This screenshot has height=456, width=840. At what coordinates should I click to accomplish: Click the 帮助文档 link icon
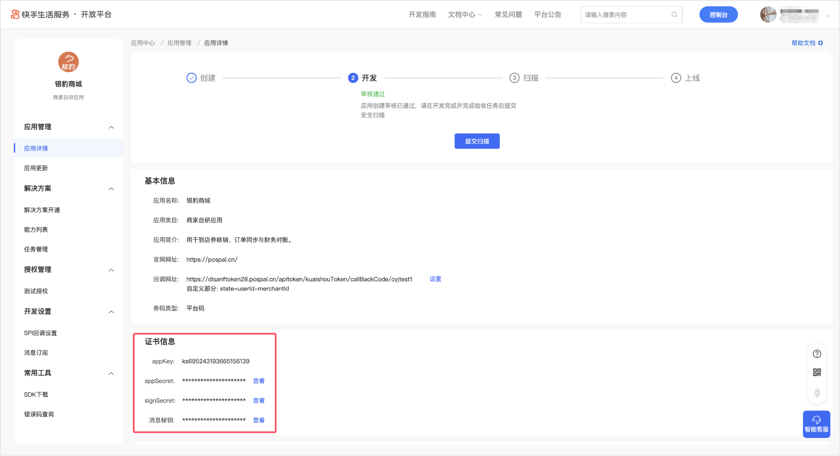pos(820,43)
